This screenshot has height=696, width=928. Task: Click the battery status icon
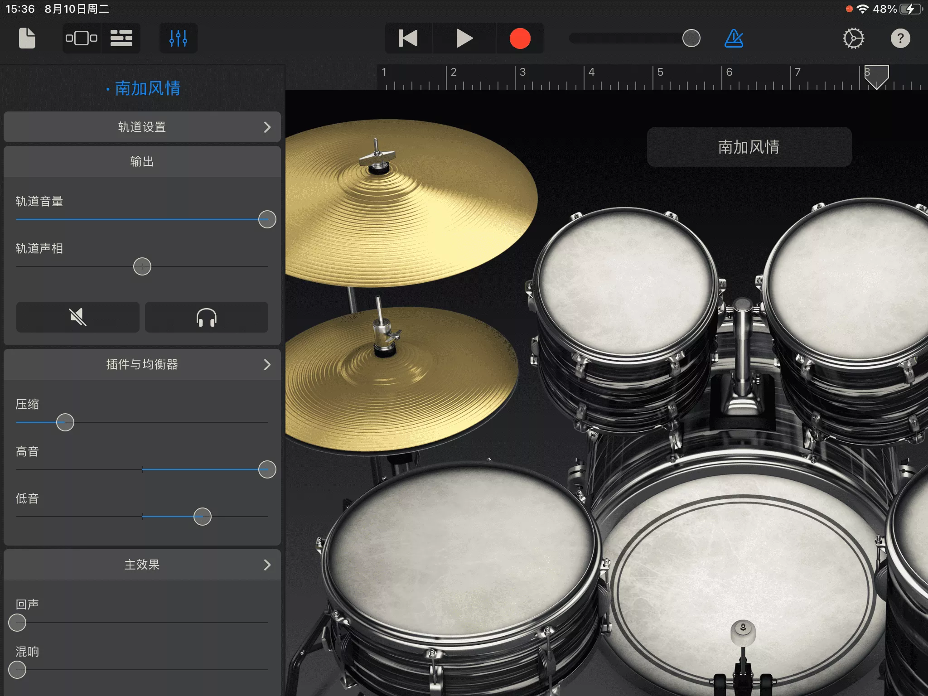[x=911, y=9]
